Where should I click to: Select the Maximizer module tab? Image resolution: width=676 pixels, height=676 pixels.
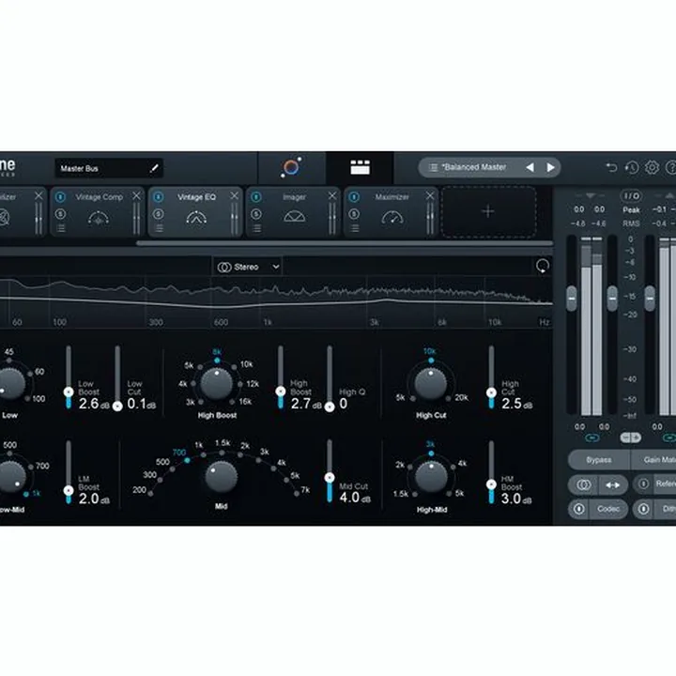point(392,211)
